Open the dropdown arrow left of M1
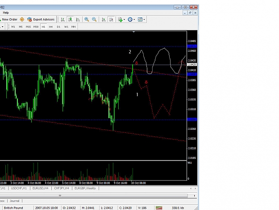 click(x=3, y=27)
